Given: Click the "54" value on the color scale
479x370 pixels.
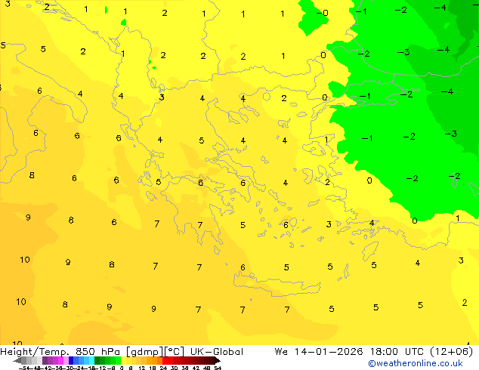Looking at the screenshot, I should (x=218, y=368).
